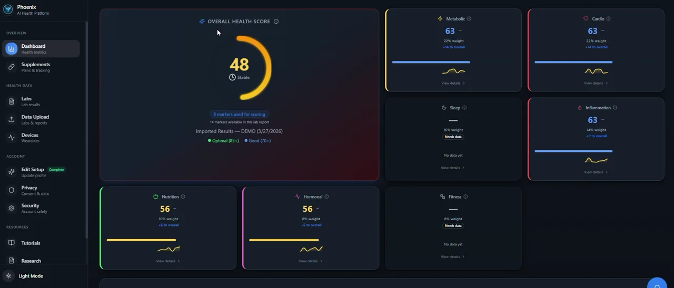Click the Devices pulse icon

pyautogui.click(x=11, y=138)
